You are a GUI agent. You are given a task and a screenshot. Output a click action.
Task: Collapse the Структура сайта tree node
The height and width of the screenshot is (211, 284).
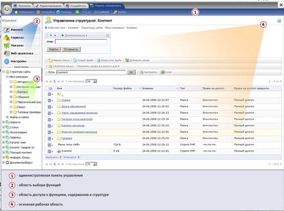point(4,72)
